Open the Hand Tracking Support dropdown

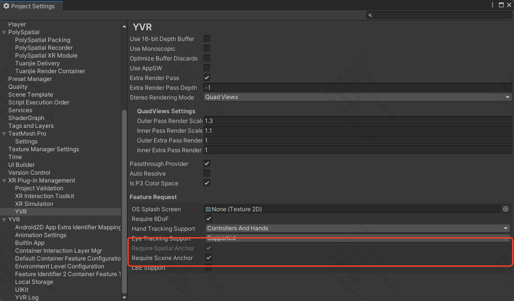pyautogui.click(x=357, y=228)
